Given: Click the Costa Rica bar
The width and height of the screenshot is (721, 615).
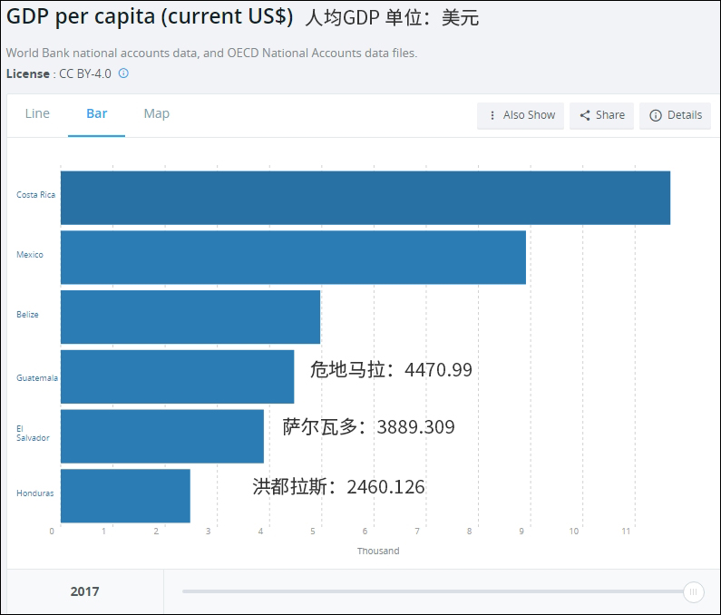Looking at the screenshot, I should click(x=365, y=198).
